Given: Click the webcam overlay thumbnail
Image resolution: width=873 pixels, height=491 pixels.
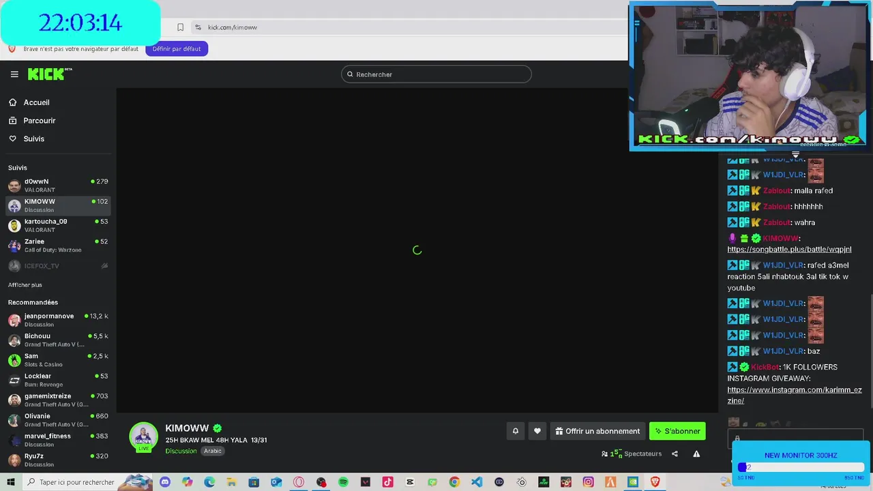Looking at the screenshot, I should pos(750,76).
